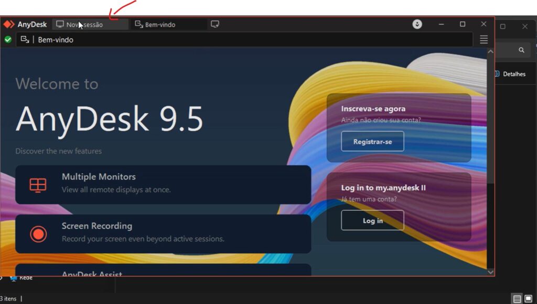537x304 pixels.
Task: Close the AnyDesk window
Action: click(x=484, y=24)
